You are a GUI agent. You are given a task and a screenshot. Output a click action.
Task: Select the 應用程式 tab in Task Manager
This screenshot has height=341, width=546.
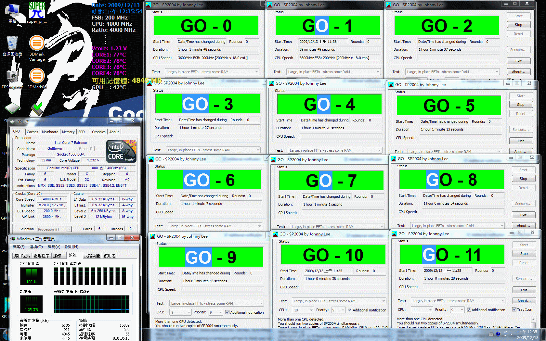(x=22, y=256)
